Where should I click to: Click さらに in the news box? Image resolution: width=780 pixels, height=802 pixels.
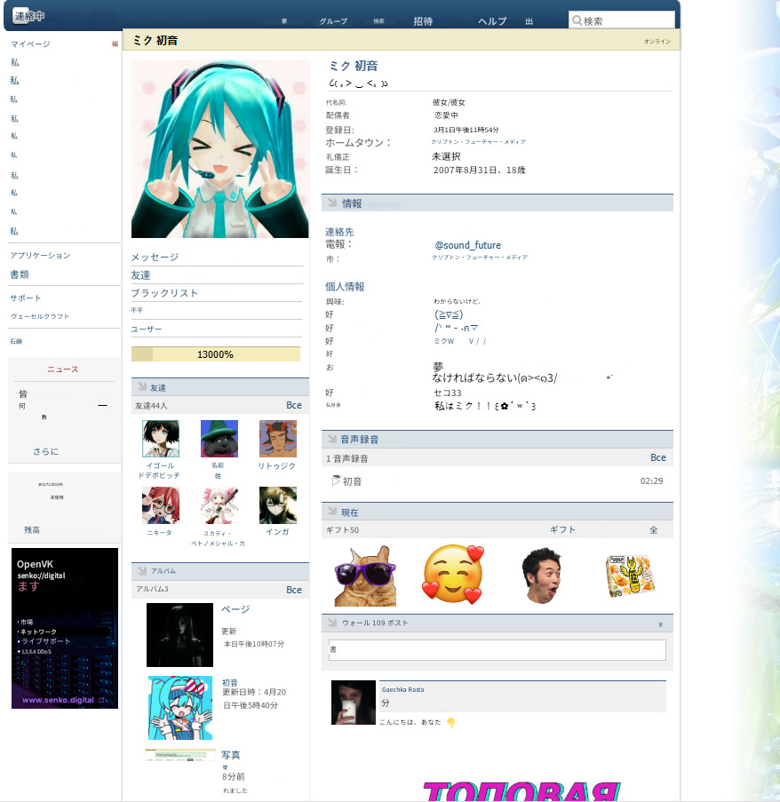click(x=45, y=451)
